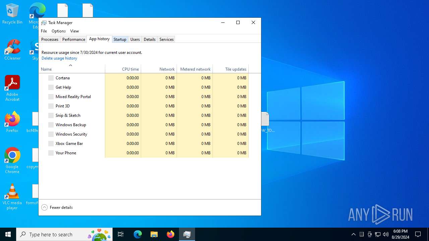The width and height of the screenshot is (429, 241).
Task: Click the Snip & Sketch app icon
Action: coord(51,115)
